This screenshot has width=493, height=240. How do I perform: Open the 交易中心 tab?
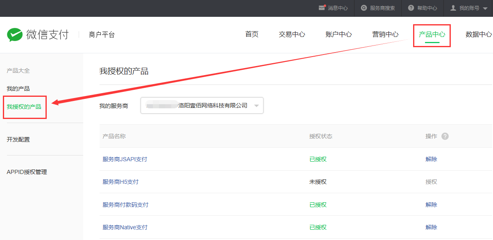[x=292, y=34]
